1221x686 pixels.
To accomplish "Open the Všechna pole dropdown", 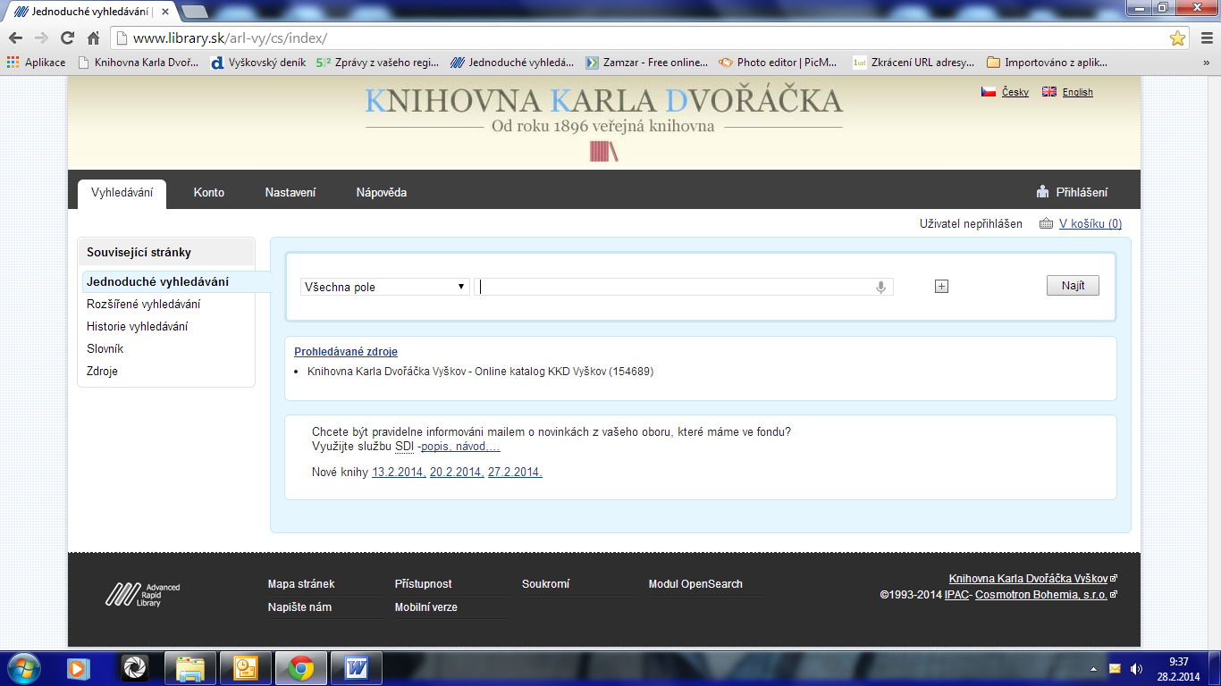I will 385,287.
